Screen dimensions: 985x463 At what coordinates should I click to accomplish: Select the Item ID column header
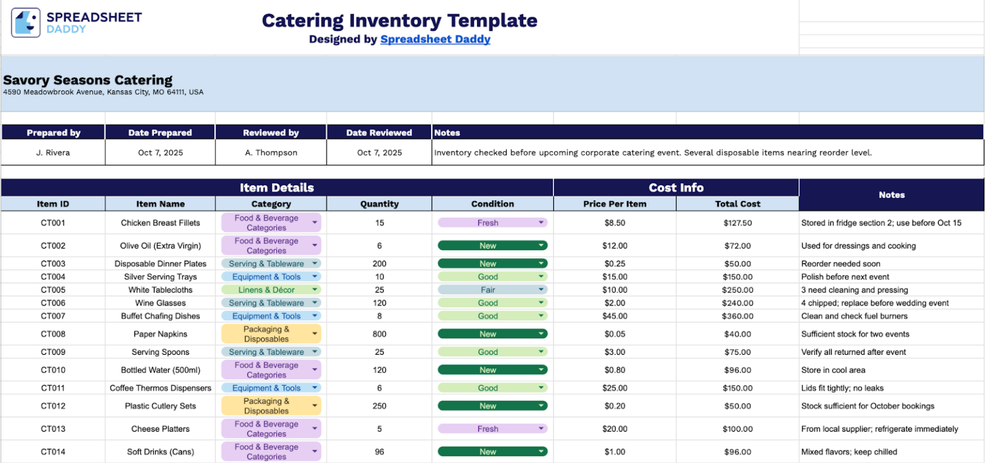53,204
